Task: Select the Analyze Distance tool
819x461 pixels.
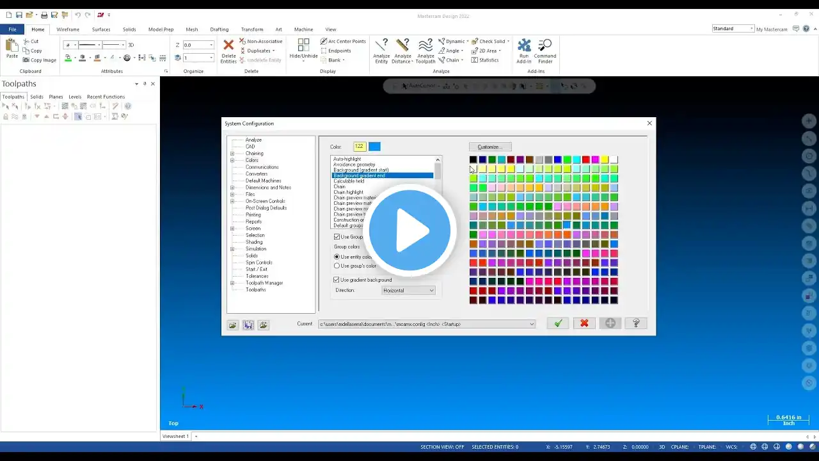Action: point(402,45)
